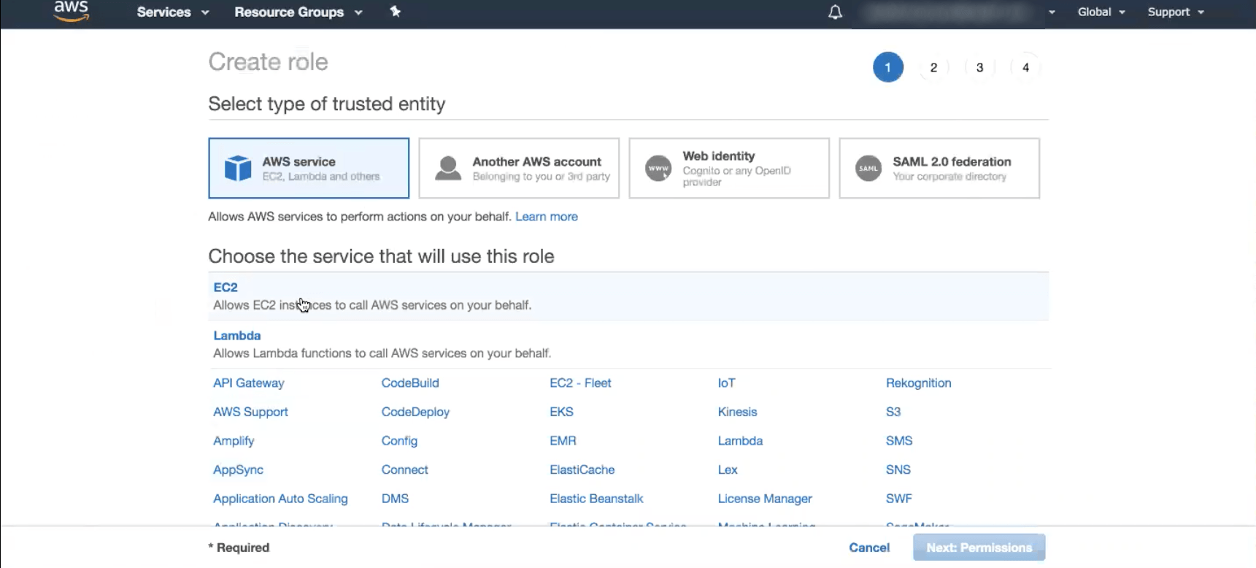1256x568 pixels.
Task: Click the pin shortcut icon in navbar
Action: point(395,12)
